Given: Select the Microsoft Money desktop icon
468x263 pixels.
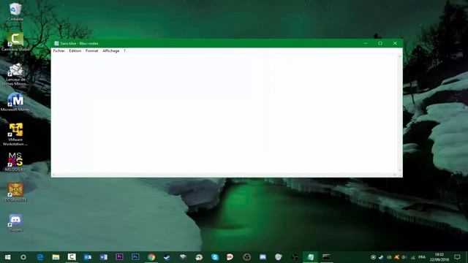Looking at the screenshot, I should (15, 102).
